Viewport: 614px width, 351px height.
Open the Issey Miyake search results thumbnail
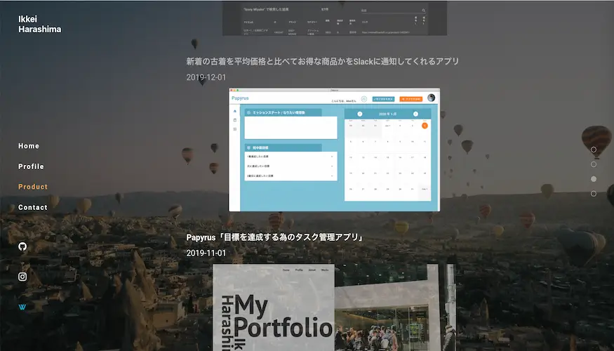(335, 18)
